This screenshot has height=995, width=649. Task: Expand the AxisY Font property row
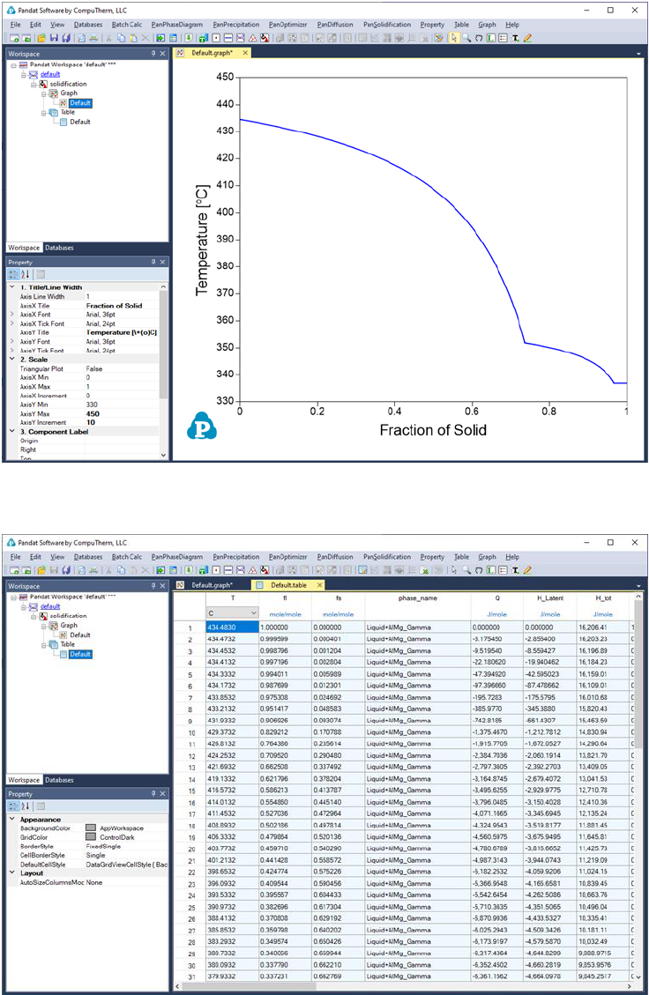[12, 341]
